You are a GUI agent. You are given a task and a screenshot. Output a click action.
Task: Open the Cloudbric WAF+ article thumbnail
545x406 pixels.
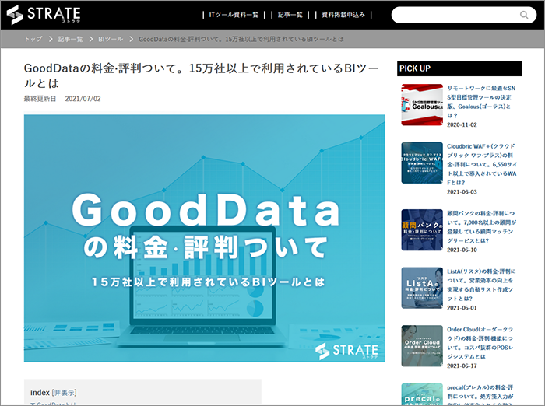pos(422,163)
